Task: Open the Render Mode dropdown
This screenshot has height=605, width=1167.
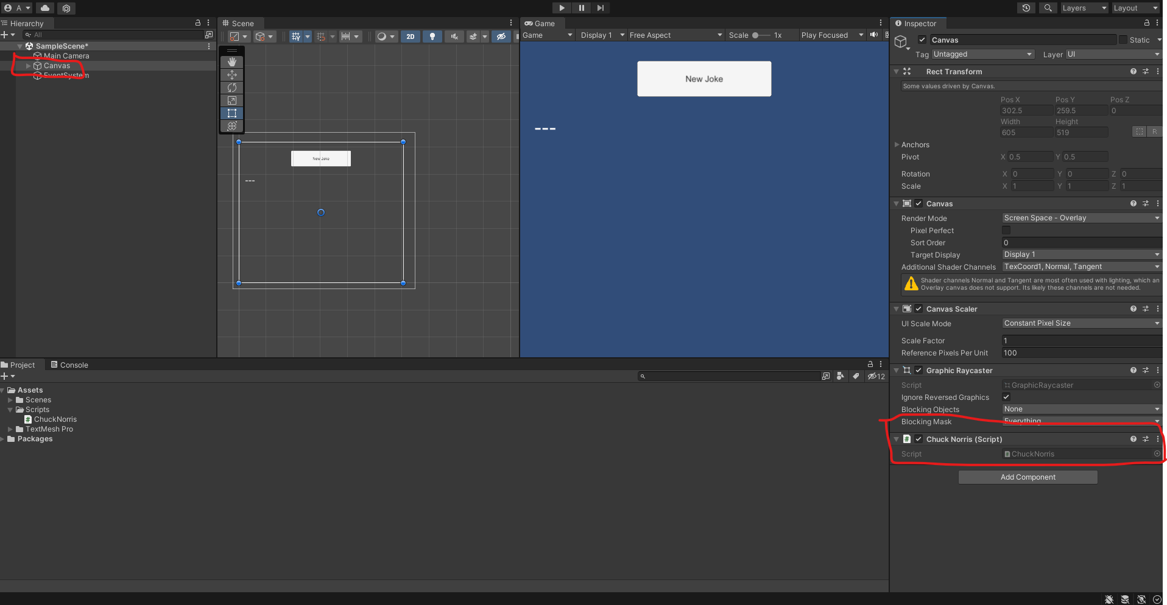Action: (1081, 218)
